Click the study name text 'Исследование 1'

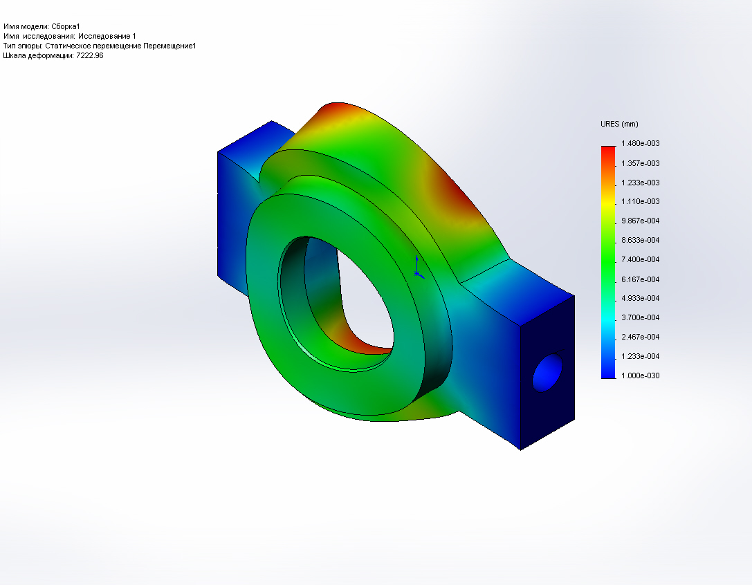pyautogui.click(x=107, y=36)
